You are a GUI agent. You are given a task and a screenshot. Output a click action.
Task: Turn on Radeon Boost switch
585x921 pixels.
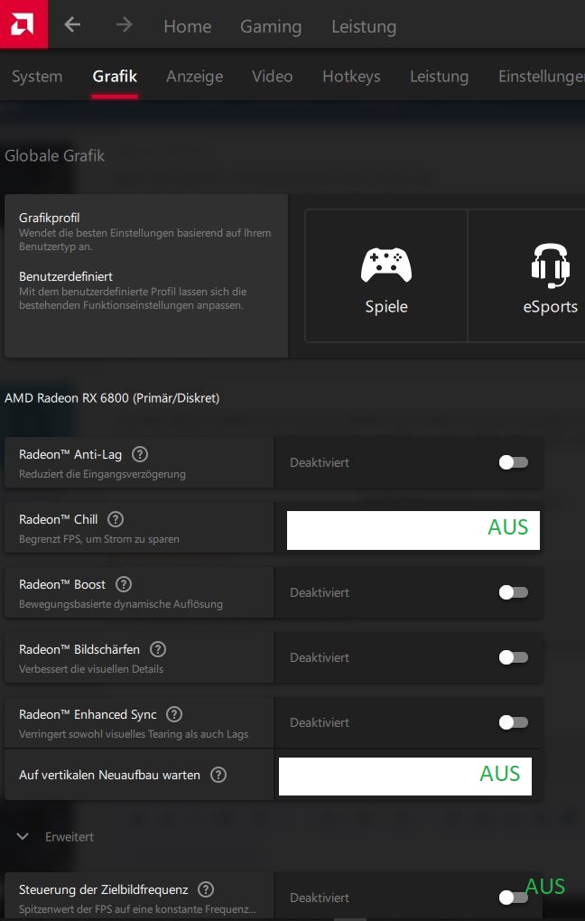[513, 592]
